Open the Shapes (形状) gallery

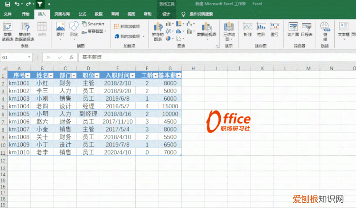pyautogui.click(x=74, y=31)
